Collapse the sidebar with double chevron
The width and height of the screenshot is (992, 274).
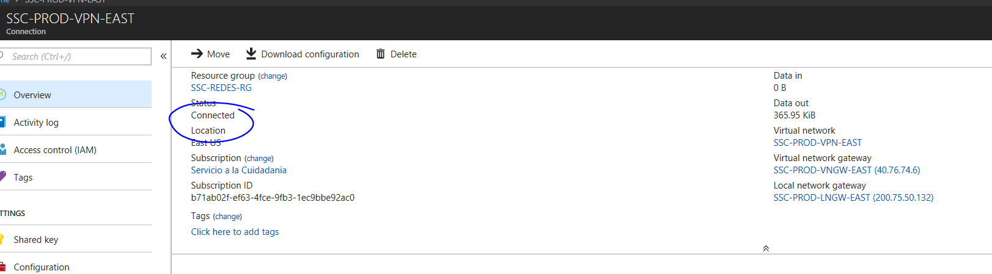(x=164, y=56)
